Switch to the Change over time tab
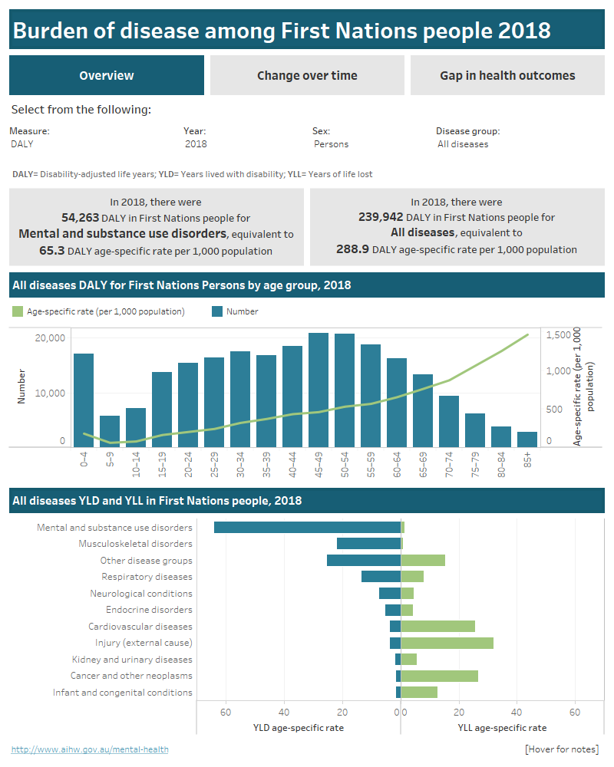The width and height of the screenshot is (614, 767). click(306, 74)
